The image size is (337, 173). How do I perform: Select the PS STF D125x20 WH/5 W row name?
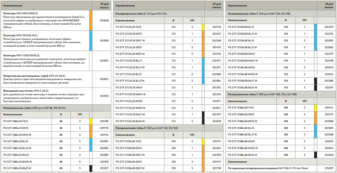(x=130, y=108)
